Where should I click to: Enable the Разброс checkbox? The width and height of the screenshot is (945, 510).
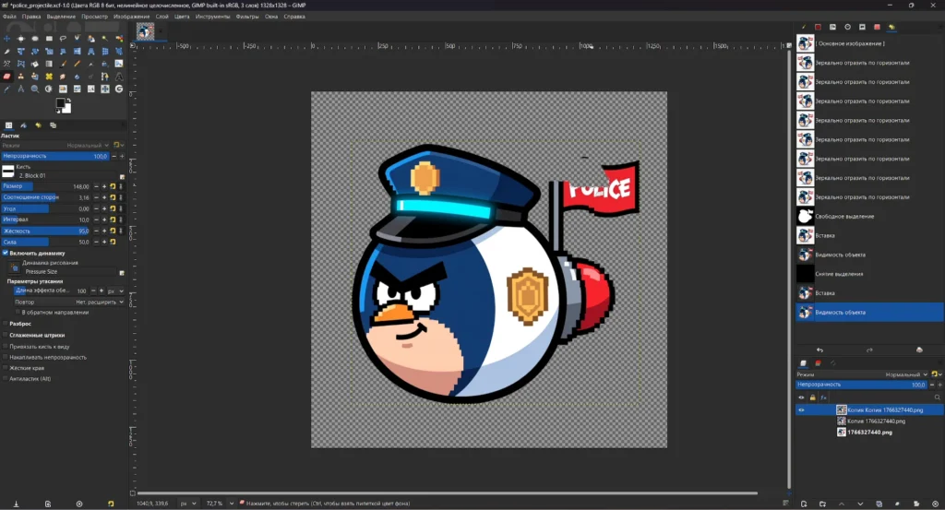pyautogui.click(x=6, y=324)
